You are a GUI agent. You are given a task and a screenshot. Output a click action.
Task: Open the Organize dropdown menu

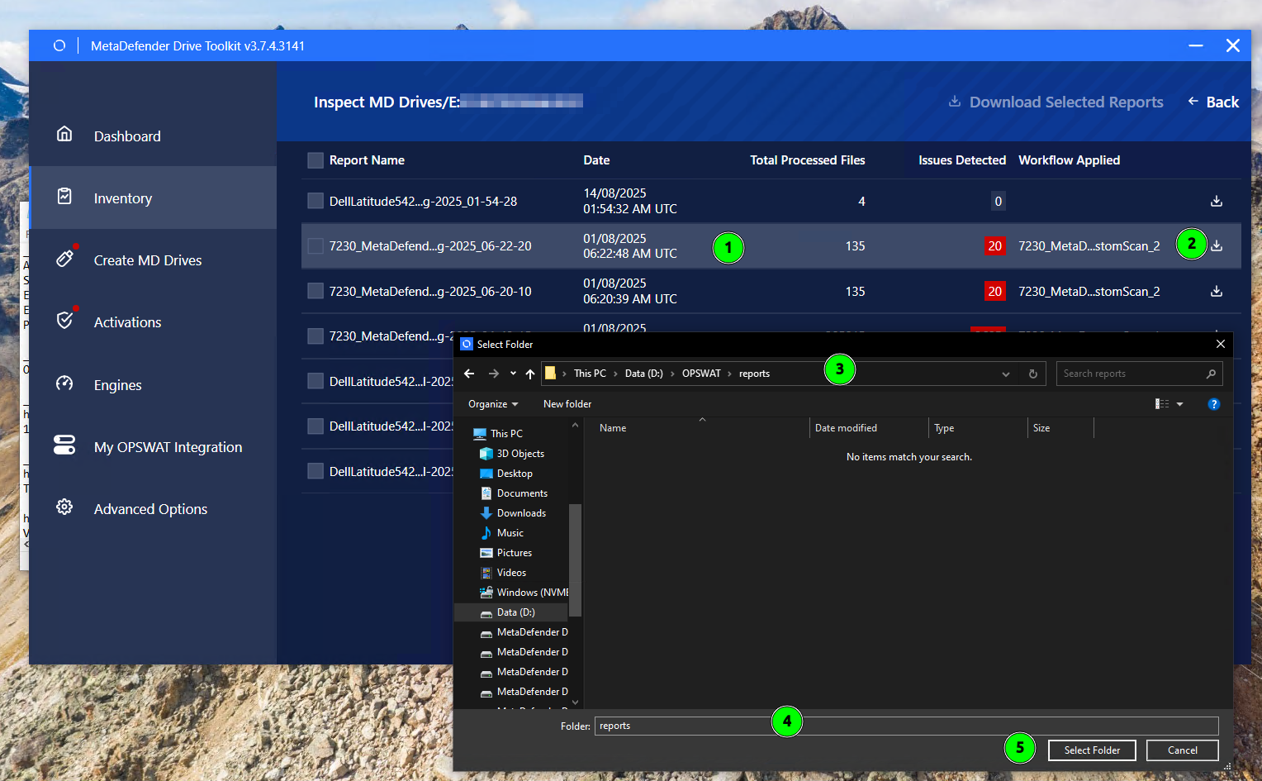pos(493,404)
